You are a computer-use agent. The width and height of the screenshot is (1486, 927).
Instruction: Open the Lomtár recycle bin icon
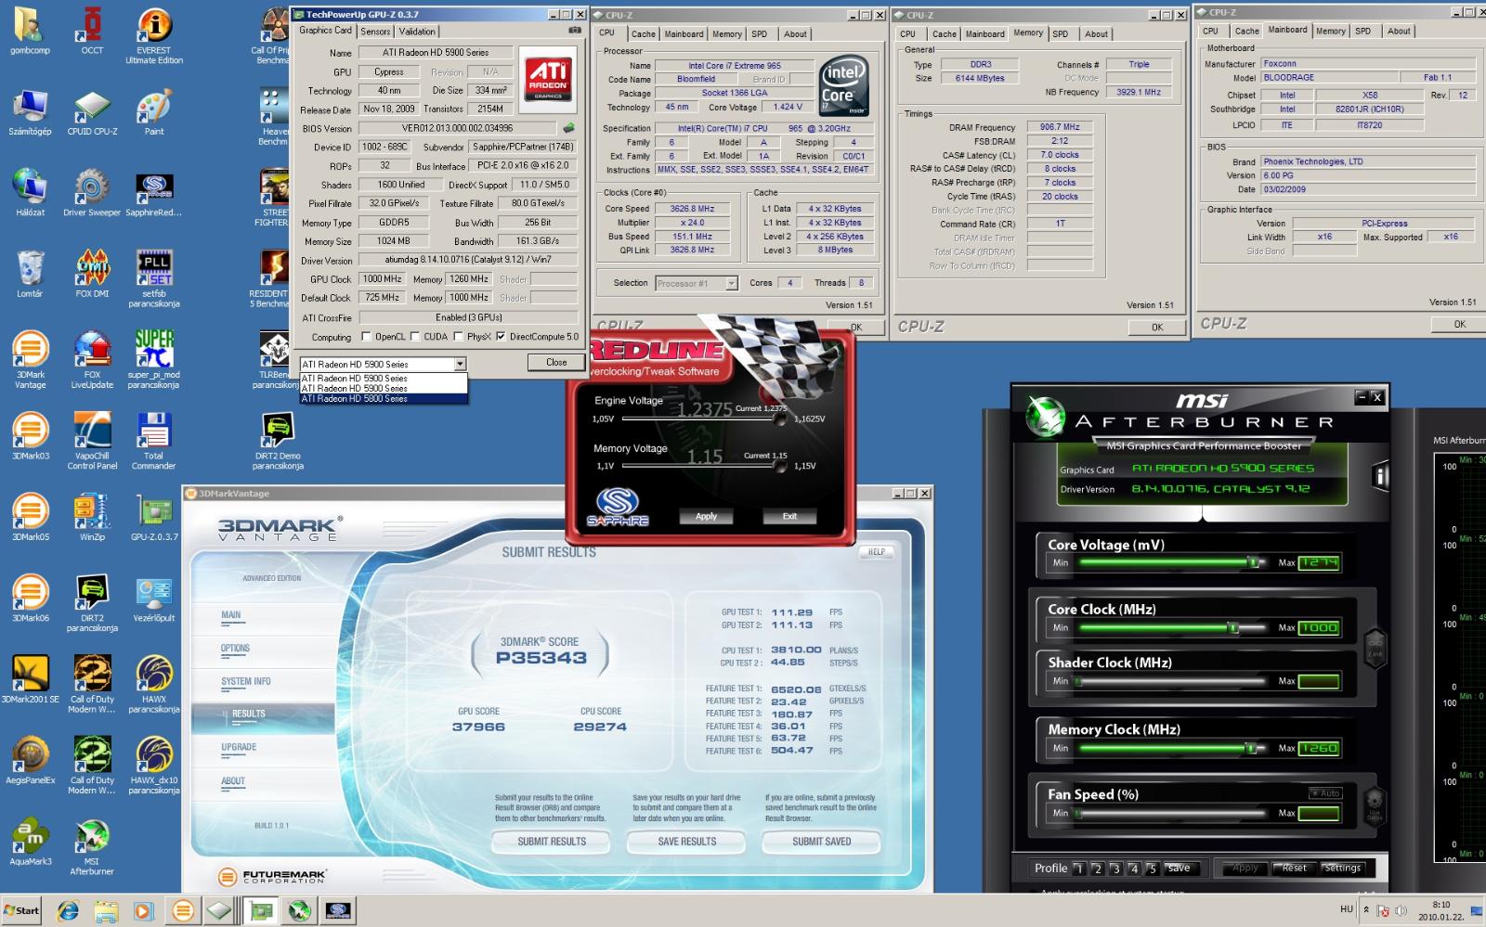click(x=30, y=275)
